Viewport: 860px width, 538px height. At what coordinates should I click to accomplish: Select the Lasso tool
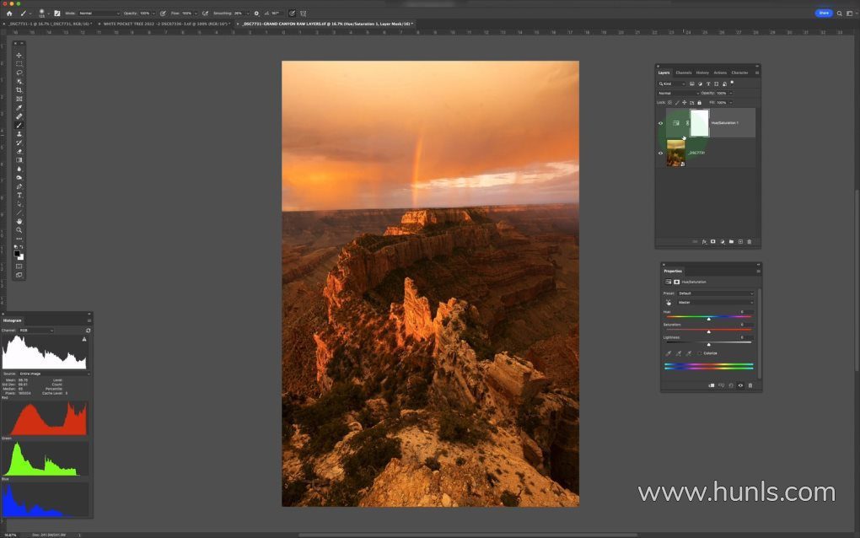(x=19, y=73)
